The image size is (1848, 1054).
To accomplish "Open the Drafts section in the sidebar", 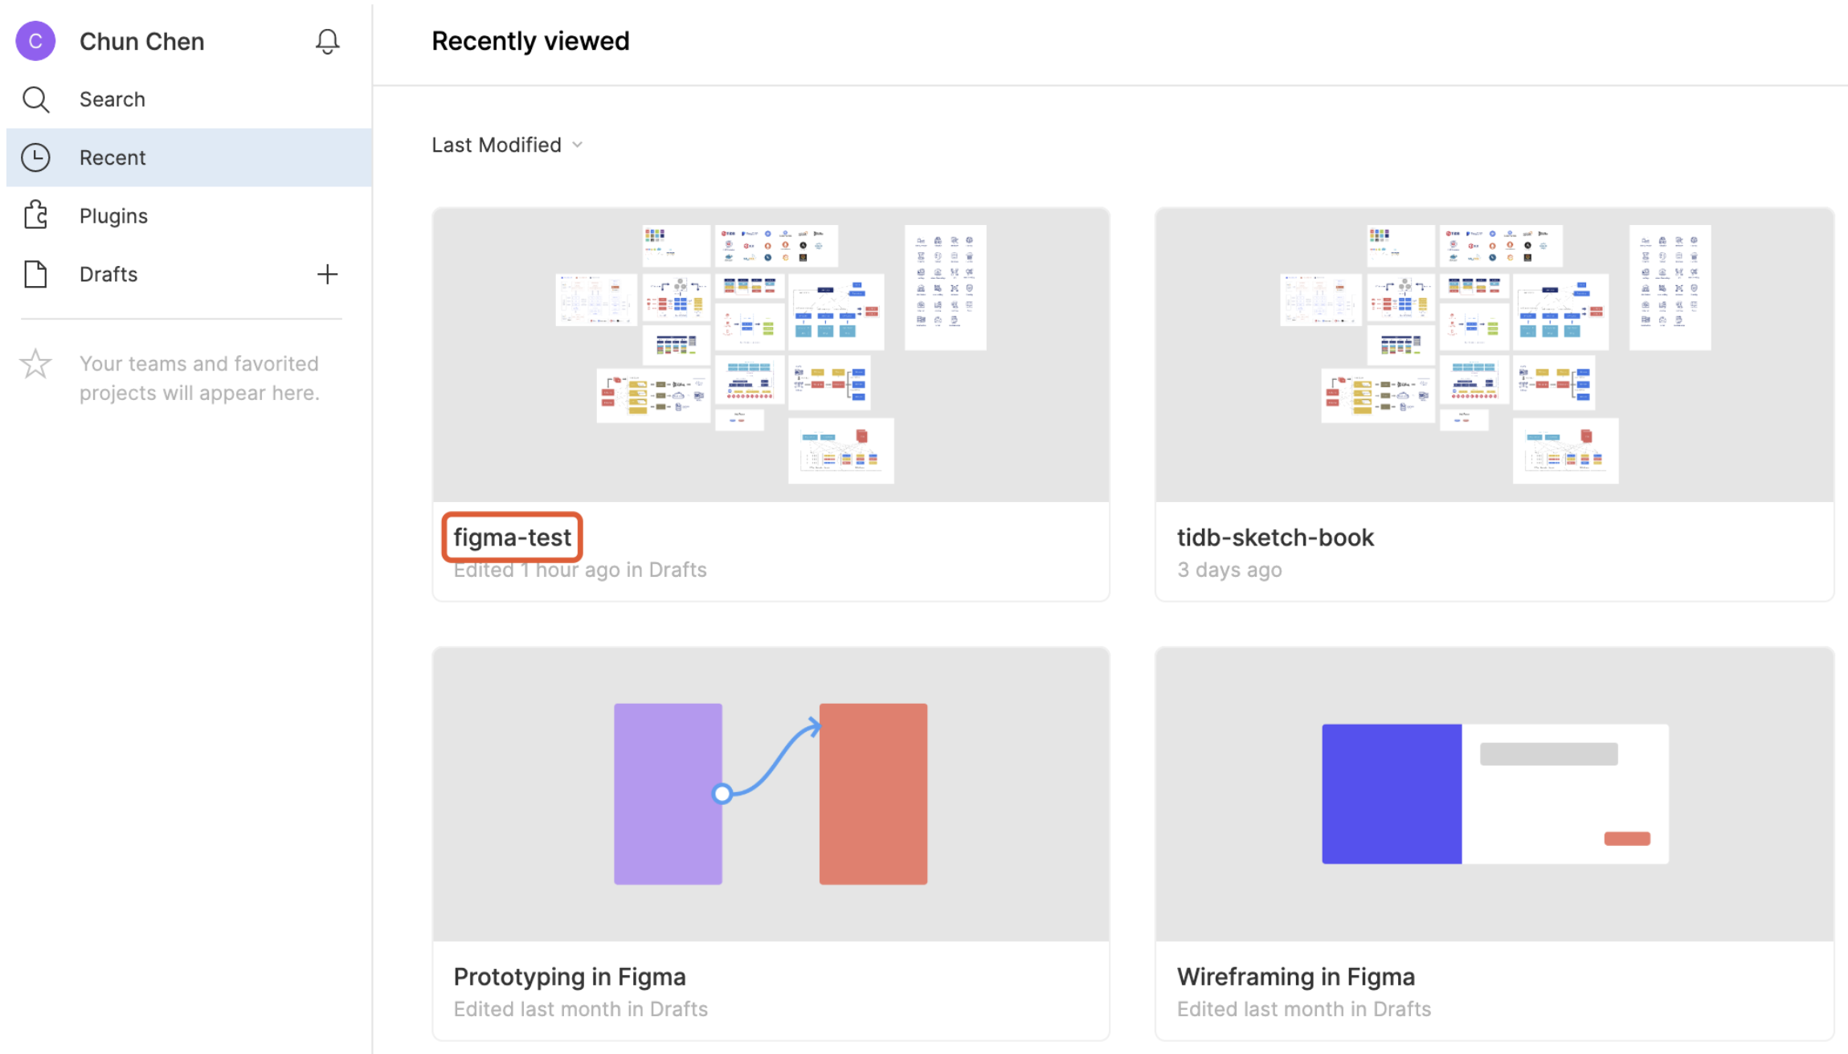I will click(x=108, y=274).
